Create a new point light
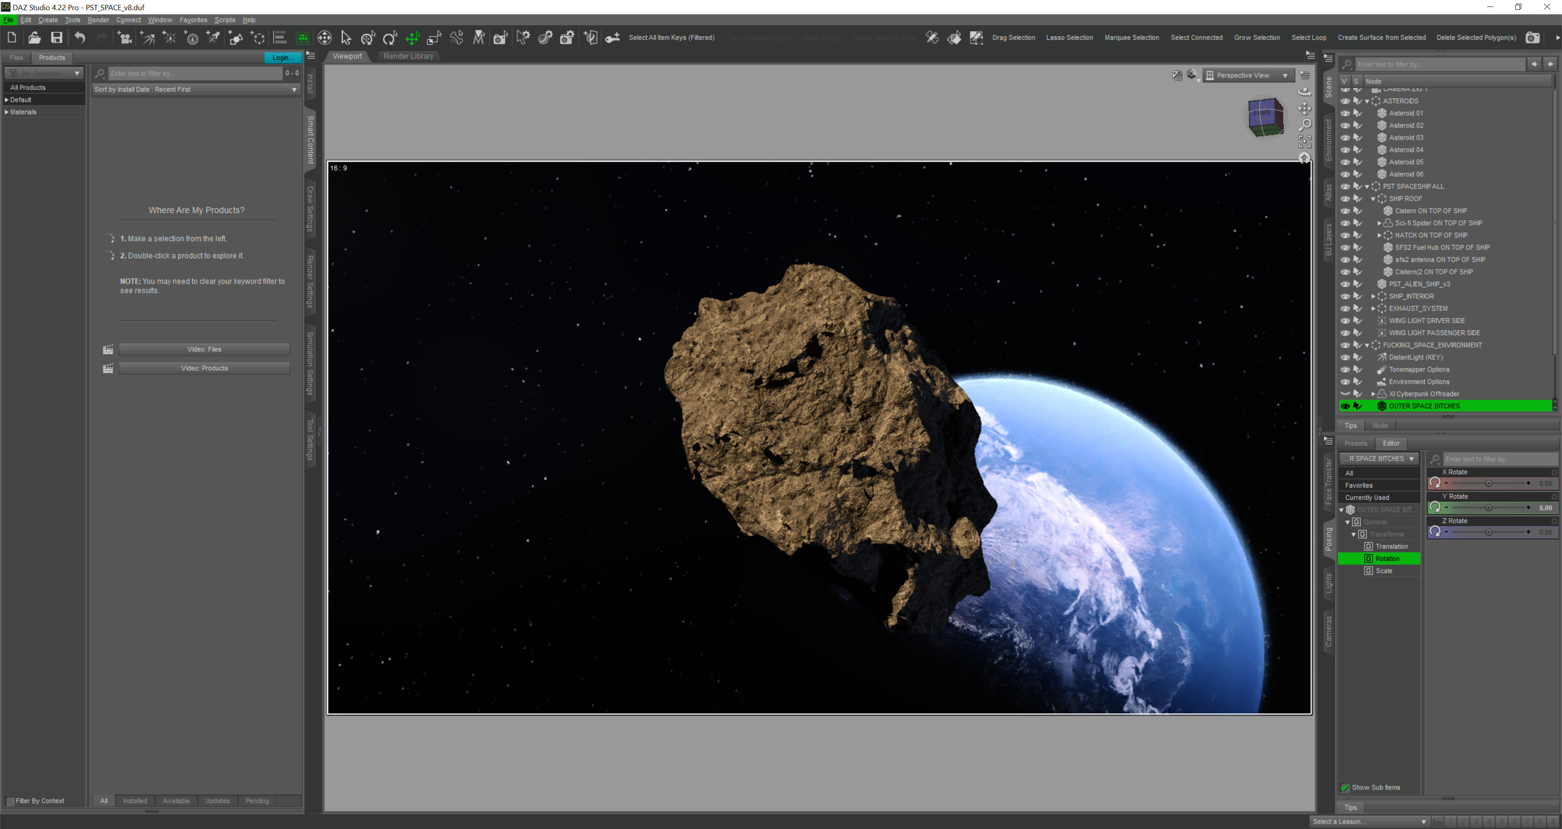 pos(169,37)
